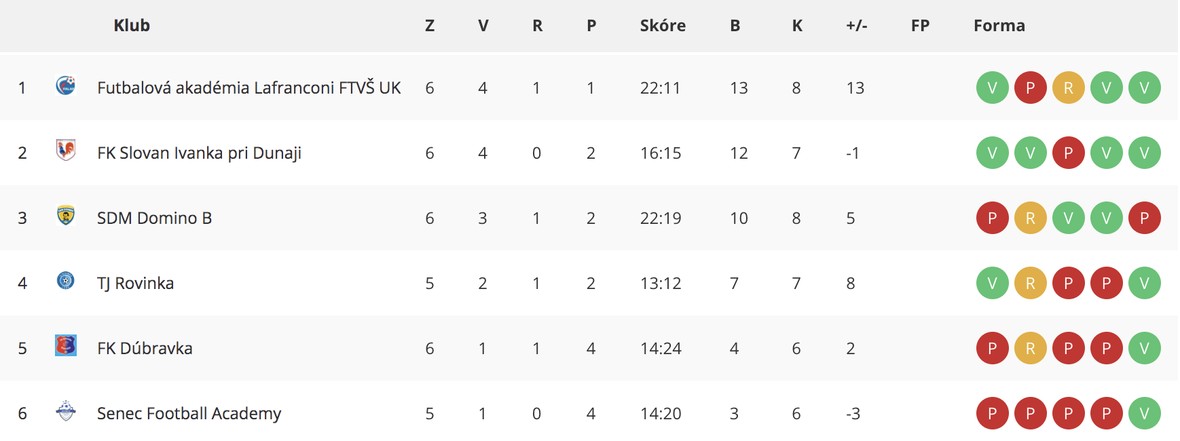Click TJ Rovinka's first green V badge
This screenshot has height=441, width=1180.
[993, 283]
